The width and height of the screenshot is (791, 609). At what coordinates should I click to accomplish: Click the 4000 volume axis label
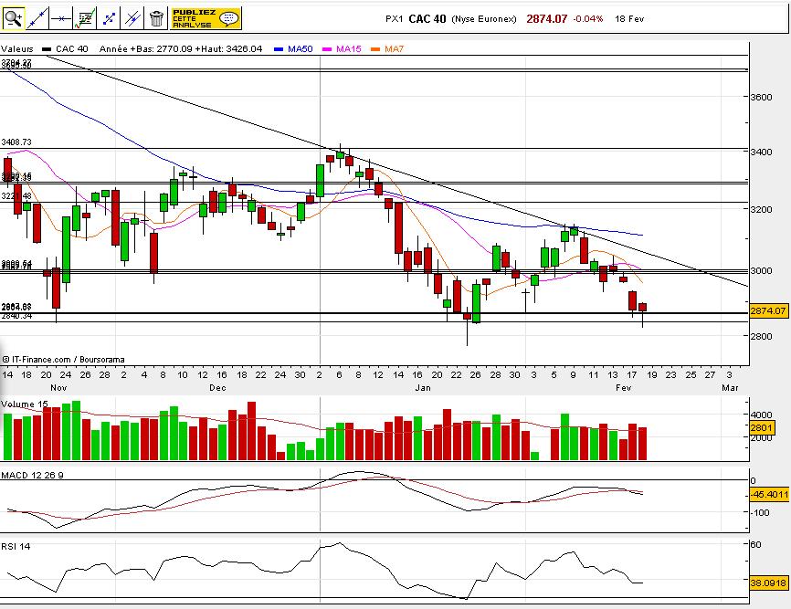pyautogui.click(x=761, y=415)
